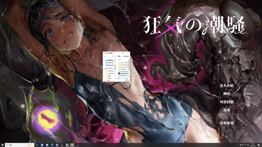The image size is (262, 147).
Task: Click the taskbar search box
Action: coord(20,145)
